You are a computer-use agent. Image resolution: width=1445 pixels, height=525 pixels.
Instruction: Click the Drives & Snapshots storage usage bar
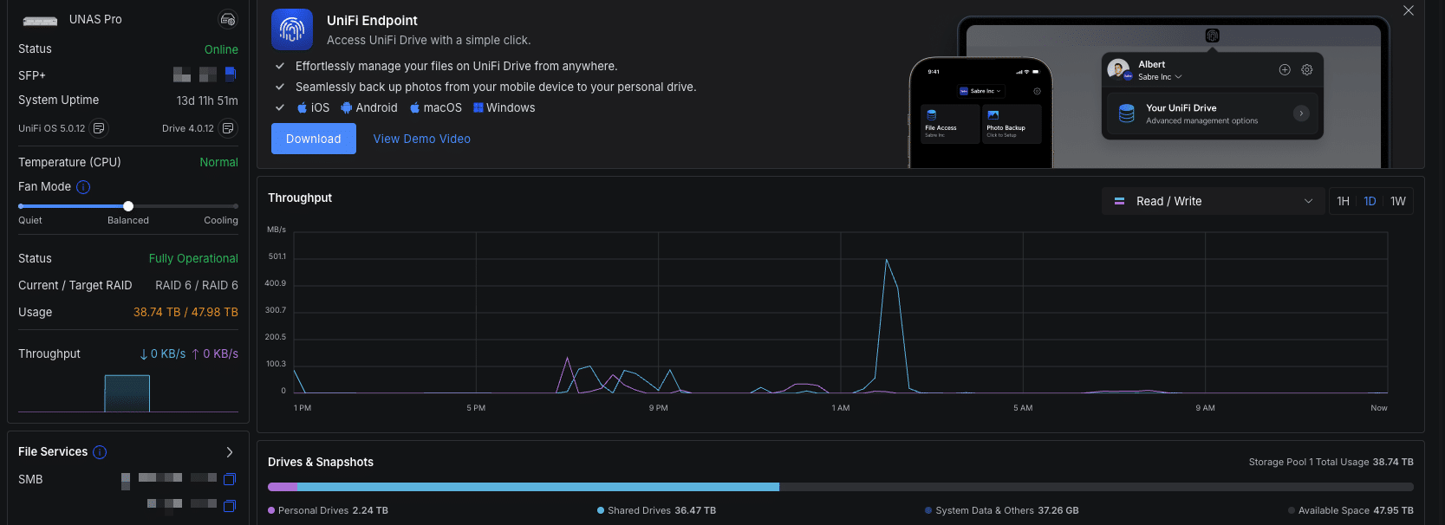click(841, 487)
